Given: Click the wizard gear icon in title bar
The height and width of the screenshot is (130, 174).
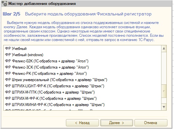Looking at the screenshot, I should pyautogui.click(x=4, y=3).
